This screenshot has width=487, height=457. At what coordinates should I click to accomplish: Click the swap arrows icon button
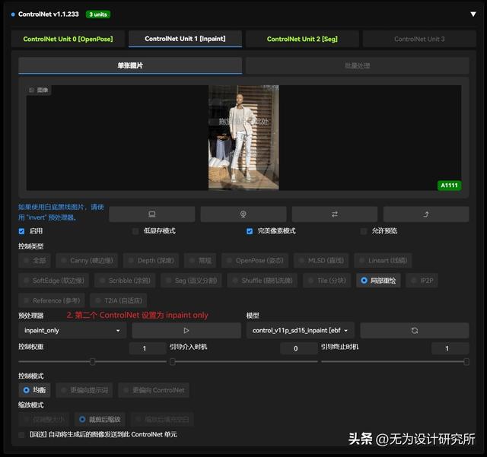[x=334, y=214]
